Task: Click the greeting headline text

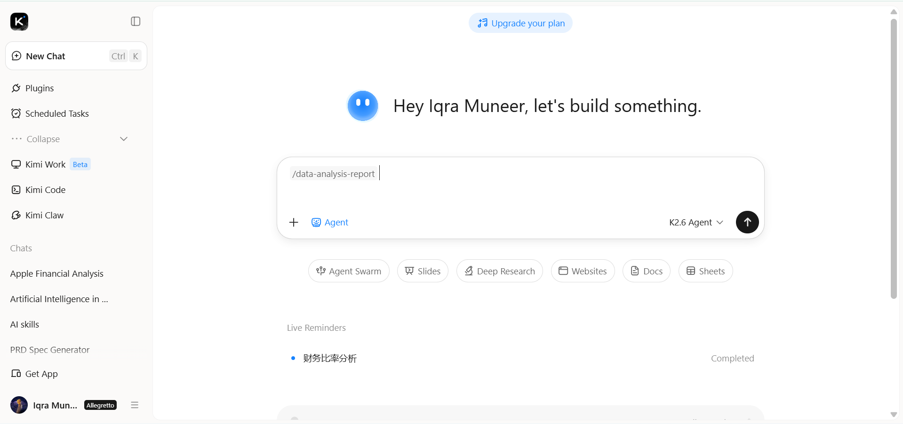Action: [547, 106]
